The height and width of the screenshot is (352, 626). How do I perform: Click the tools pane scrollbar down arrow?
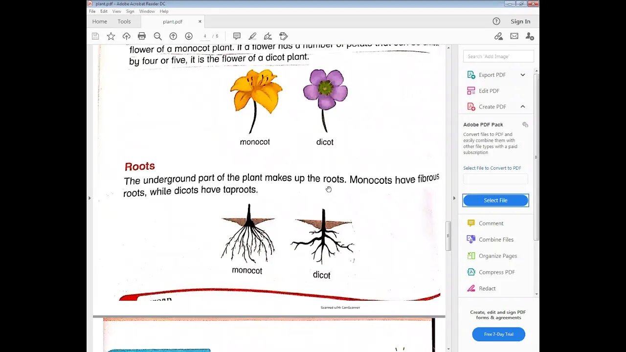click(537, 294)
